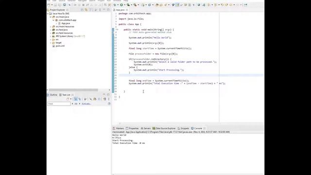The width and height of the screenshot is (311, 175).
Task: Click the 'Start Processing.' console output line
Action: point(123,140)
